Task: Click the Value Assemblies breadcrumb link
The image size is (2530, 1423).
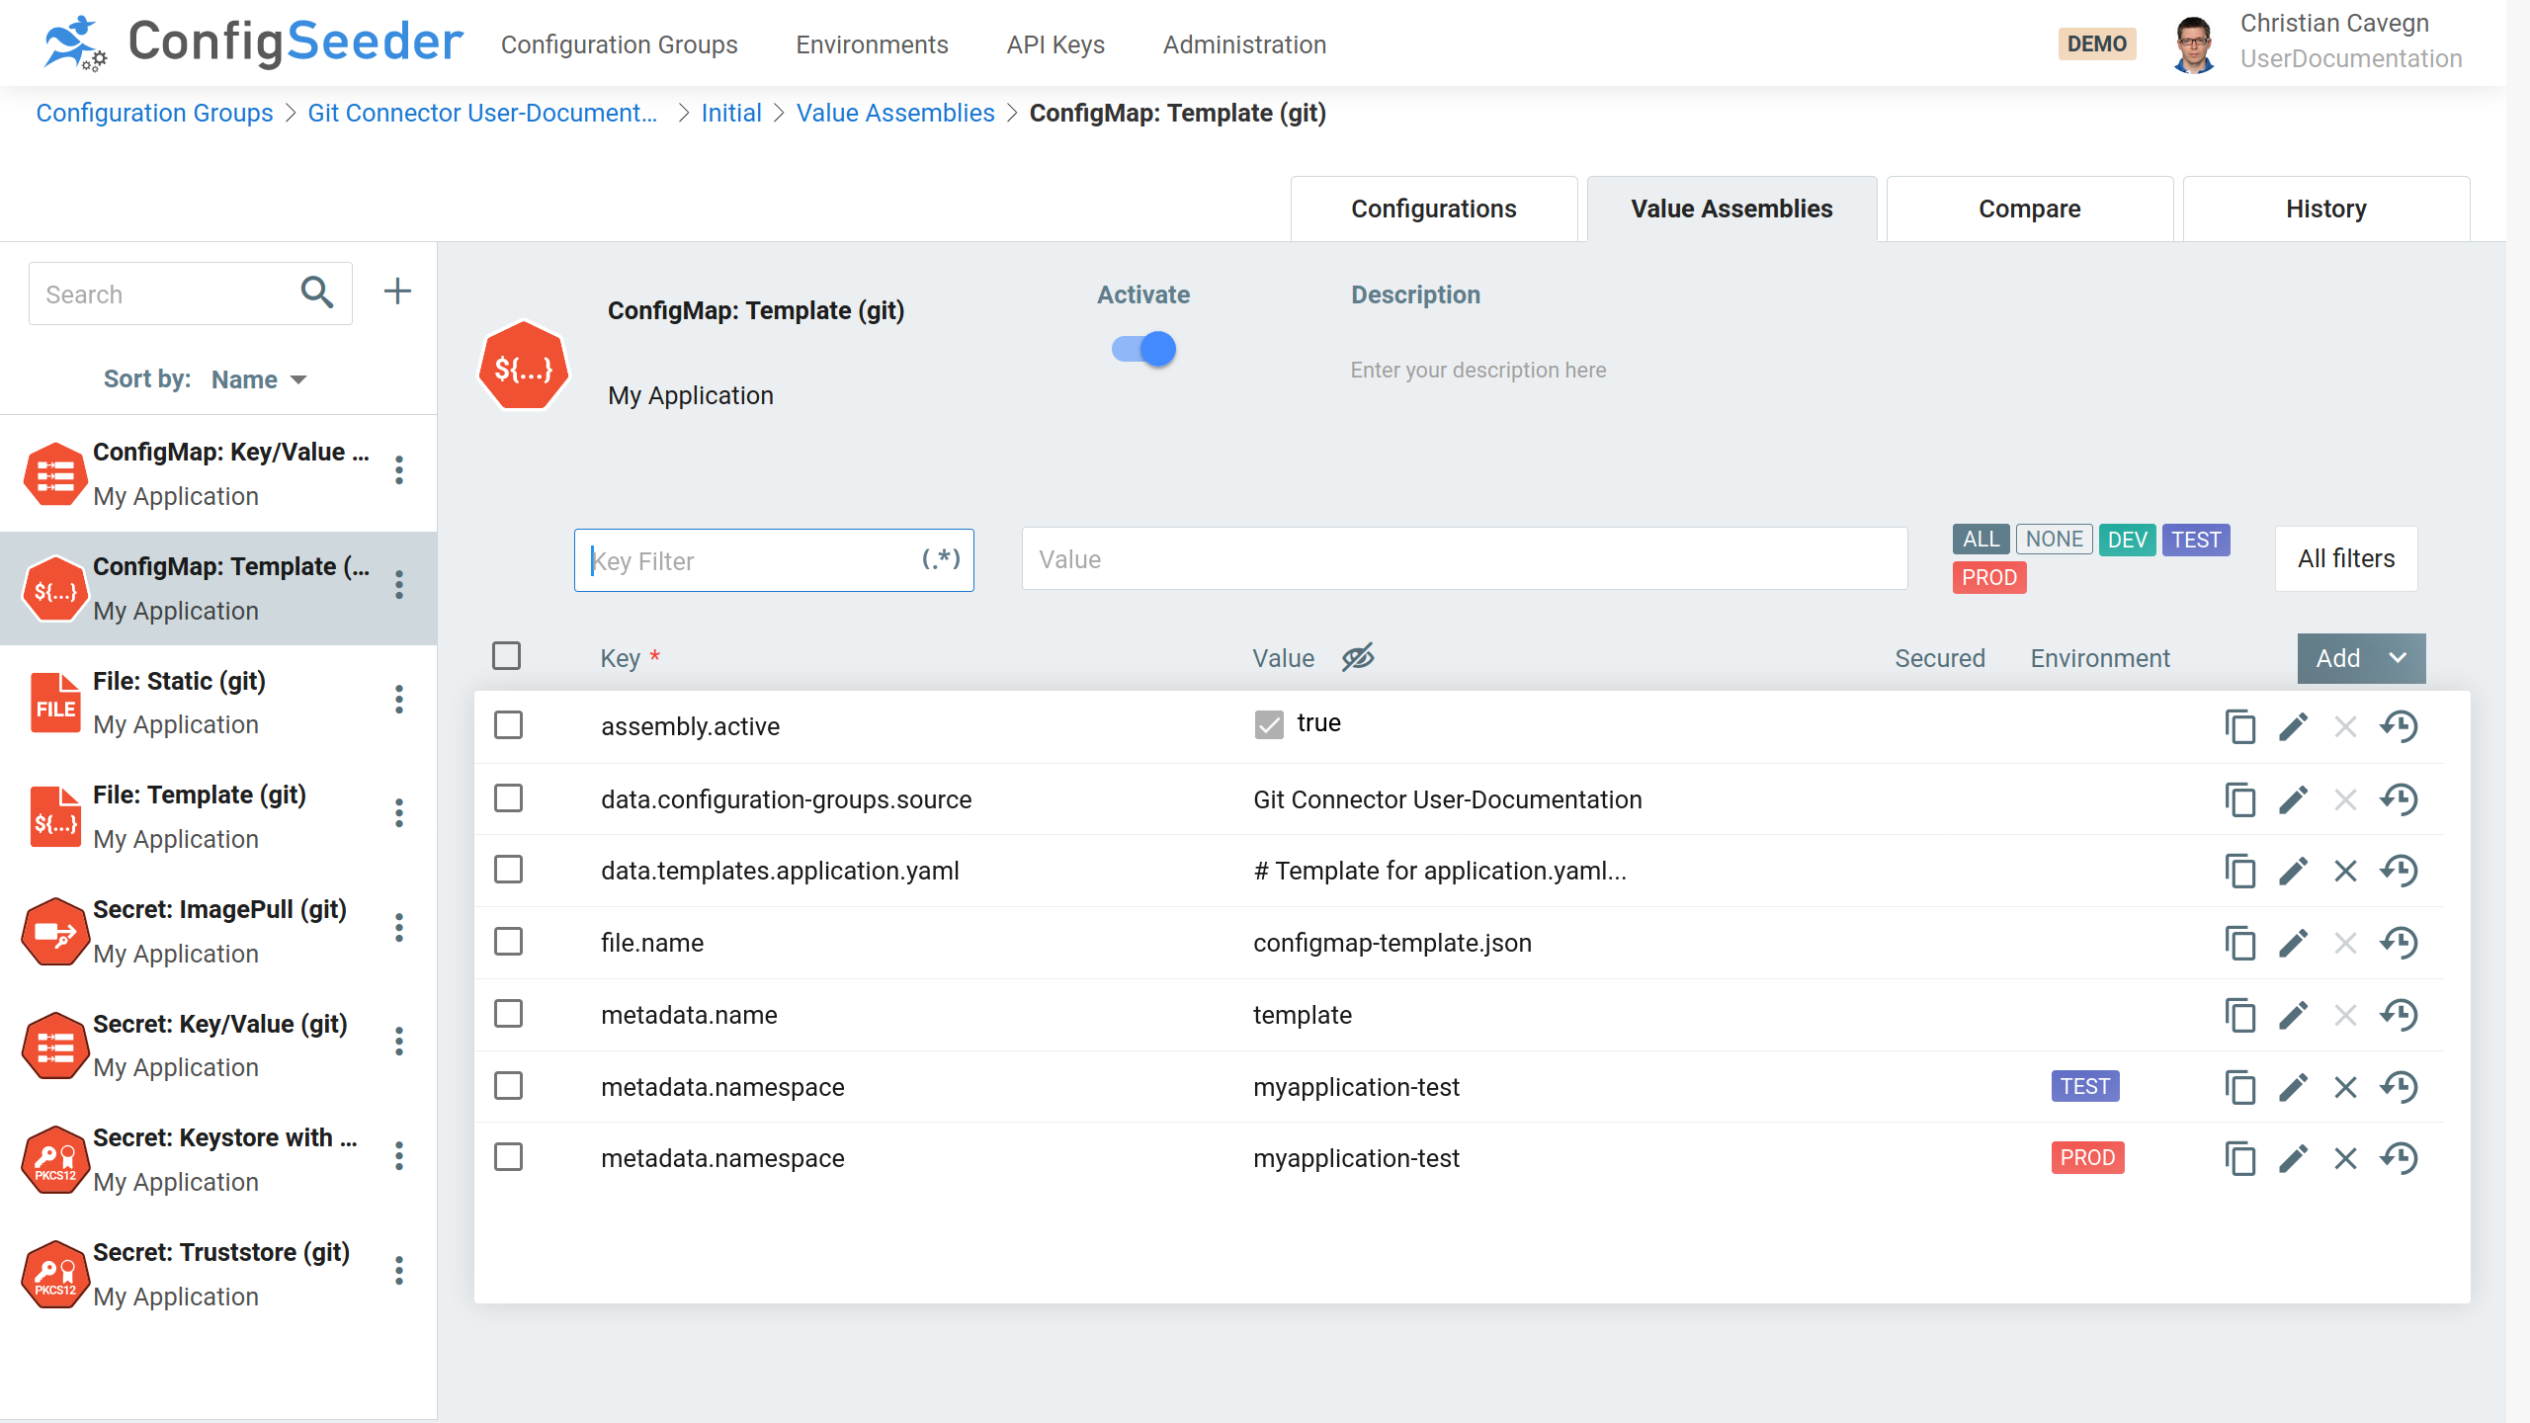Action: point(894,113)
